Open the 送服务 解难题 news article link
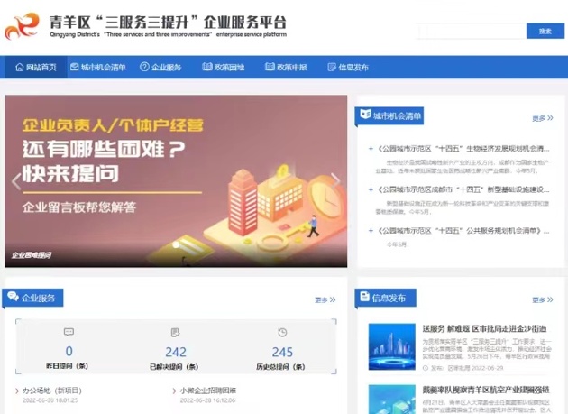This screenshot has height=414, width=568. point(483,328)
